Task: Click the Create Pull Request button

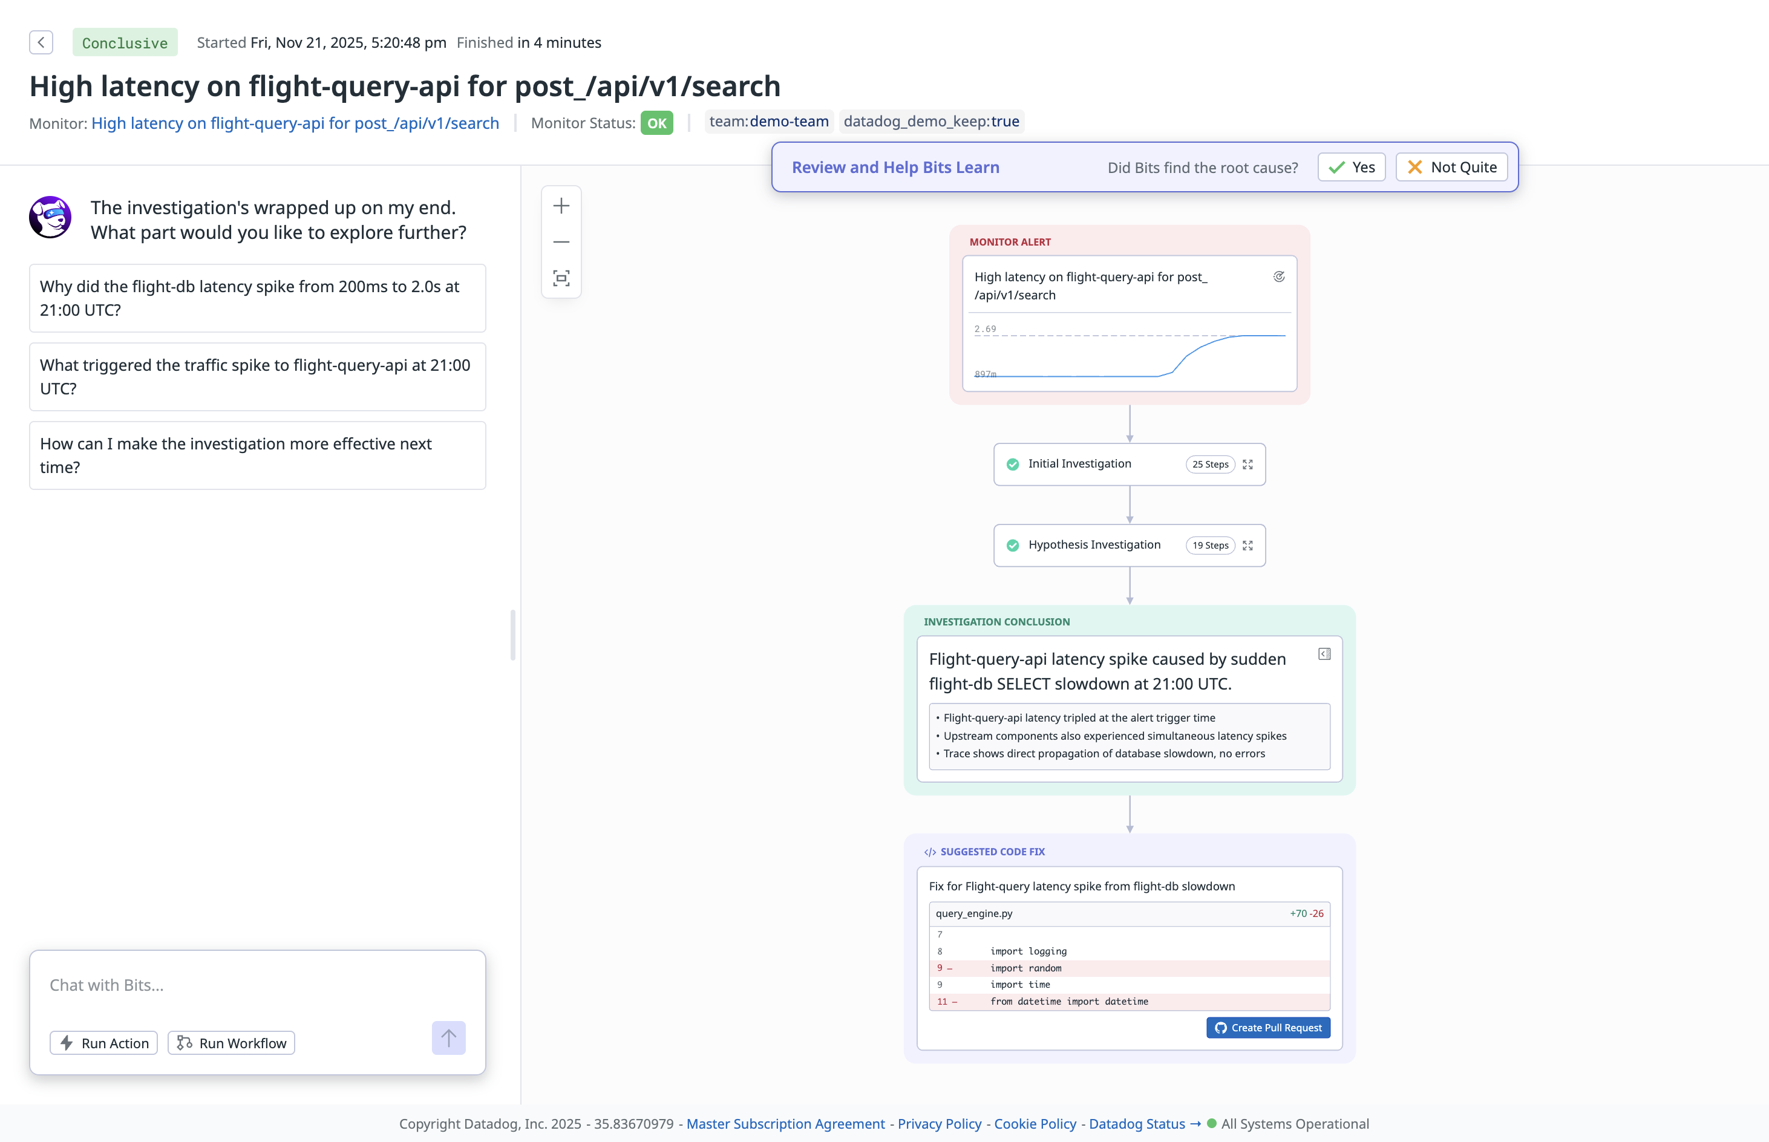Action: pyautogui.click(x=1267, y=1027)
